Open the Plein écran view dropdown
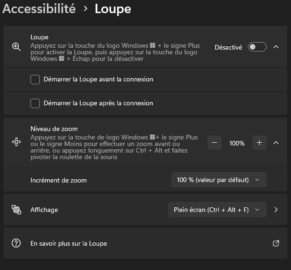The width and height of the screenshot is (291, 270). tap(217, 210)
